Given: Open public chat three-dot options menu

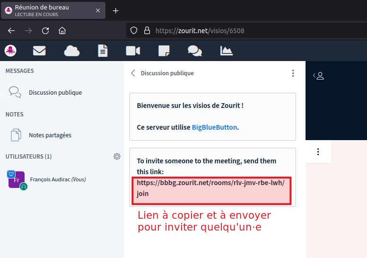Looking at the screenshot, I should click(293, 73).
